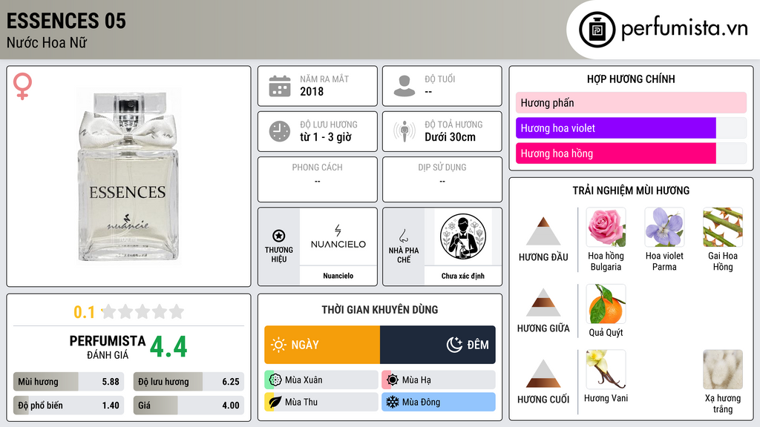The width and height of the screenshot is (760, 427).
Task: Click the Hương hoa hồng accord bar
Action: click(x=631, y=153)
